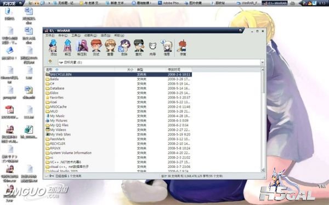
Task: Sort by the 类型 (Type) column header
Action: pos(151,69)
